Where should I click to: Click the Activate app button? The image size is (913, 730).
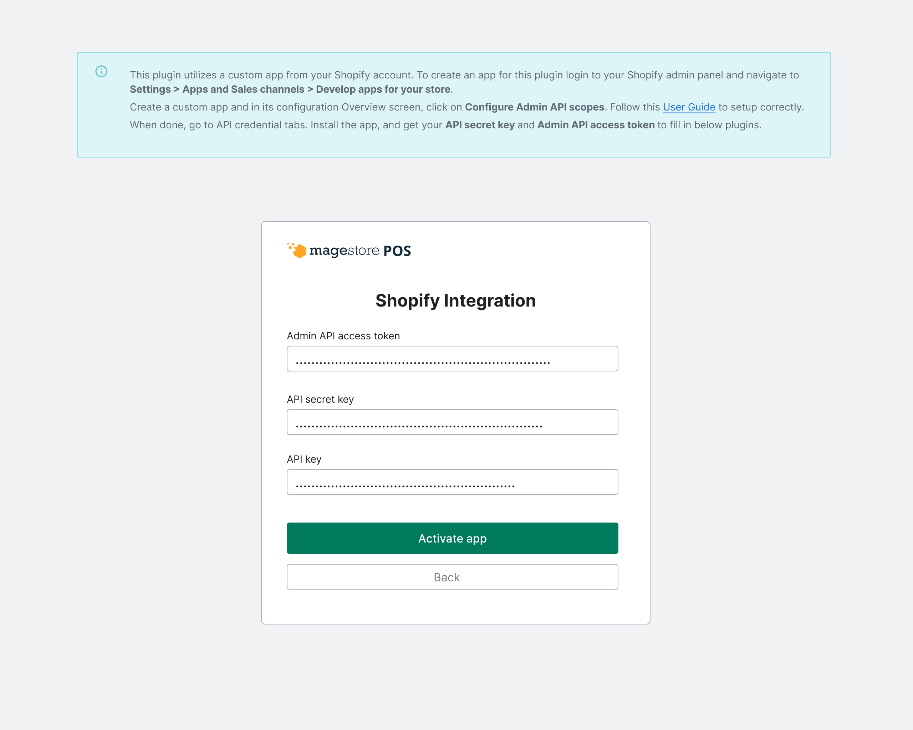pos(452,538)
